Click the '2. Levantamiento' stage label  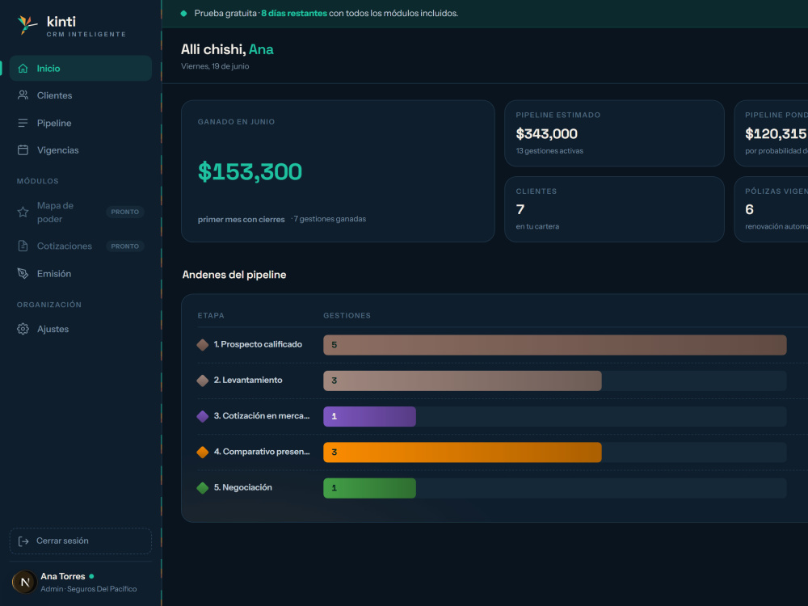[248, 381]
